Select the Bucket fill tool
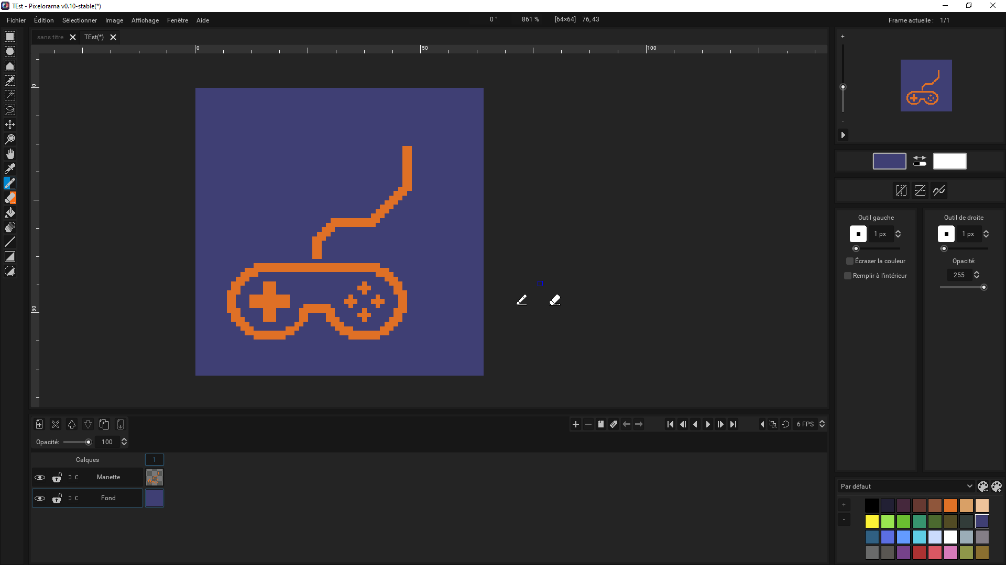1006x565 pixels. point(9,212)
